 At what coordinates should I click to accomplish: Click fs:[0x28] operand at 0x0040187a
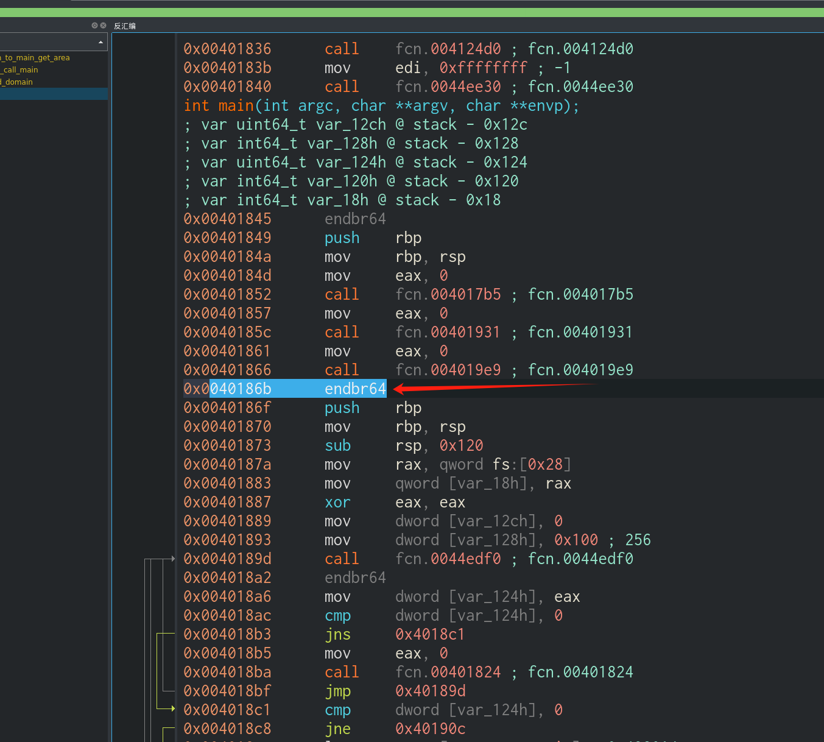click(x=532, y=464)
